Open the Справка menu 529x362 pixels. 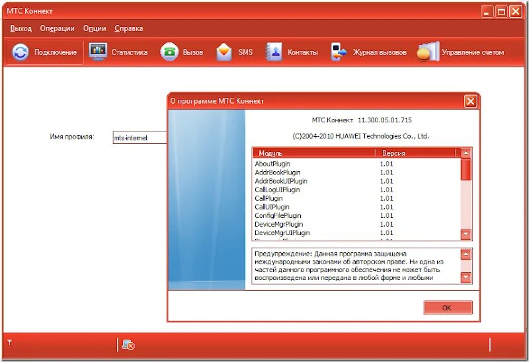click(128, 28)
